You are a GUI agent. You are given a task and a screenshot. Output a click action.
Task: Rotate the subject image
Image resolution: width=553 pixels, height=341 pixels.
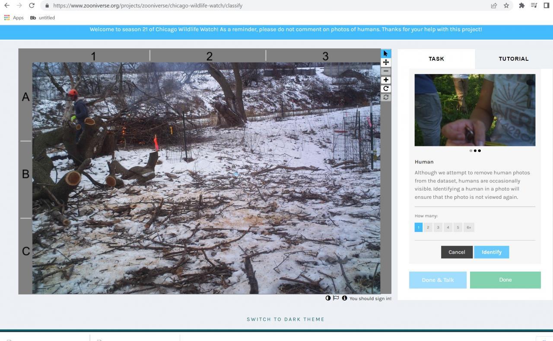coord(386,88)
